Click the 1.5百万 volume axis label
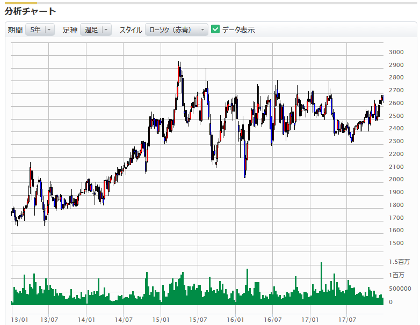The image size is (420, 325). (399, 262)
